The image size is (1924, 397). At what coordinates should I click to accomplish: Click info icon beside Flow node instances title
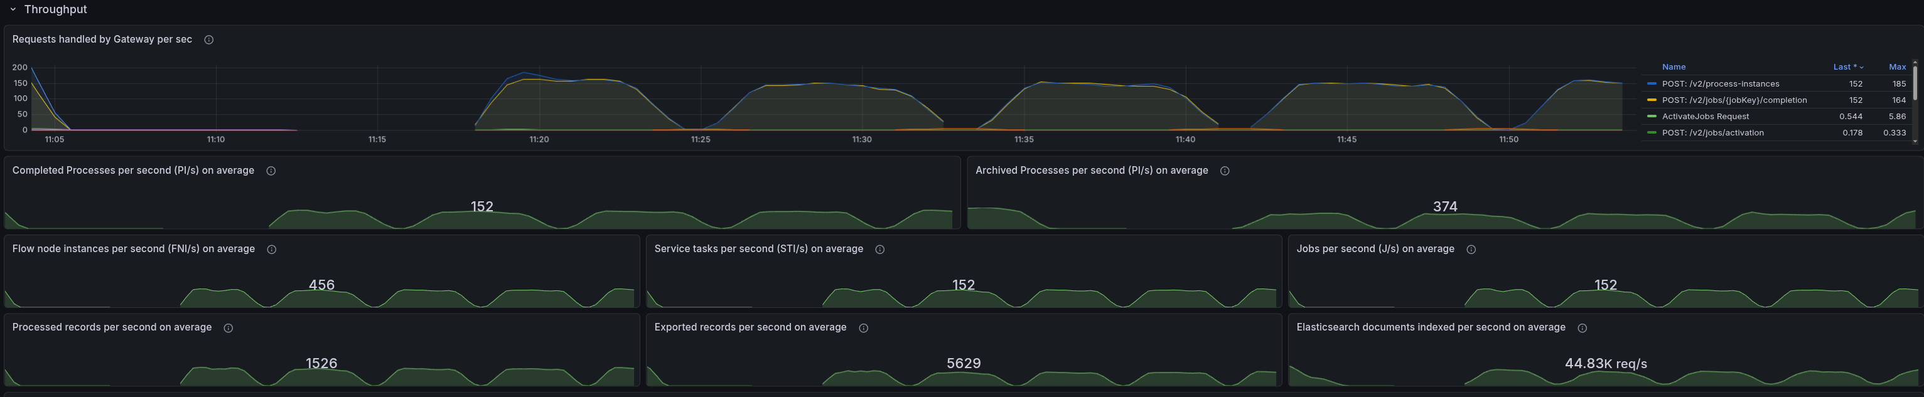[272, 249]
